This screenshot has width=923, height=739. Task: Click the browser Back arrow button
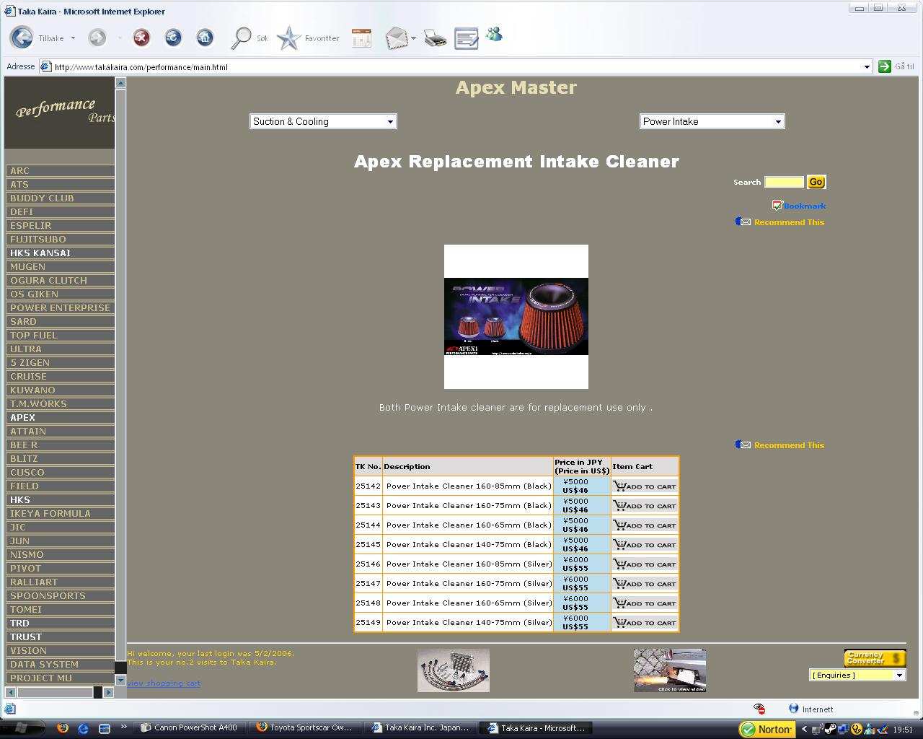[x=22, y=38]
